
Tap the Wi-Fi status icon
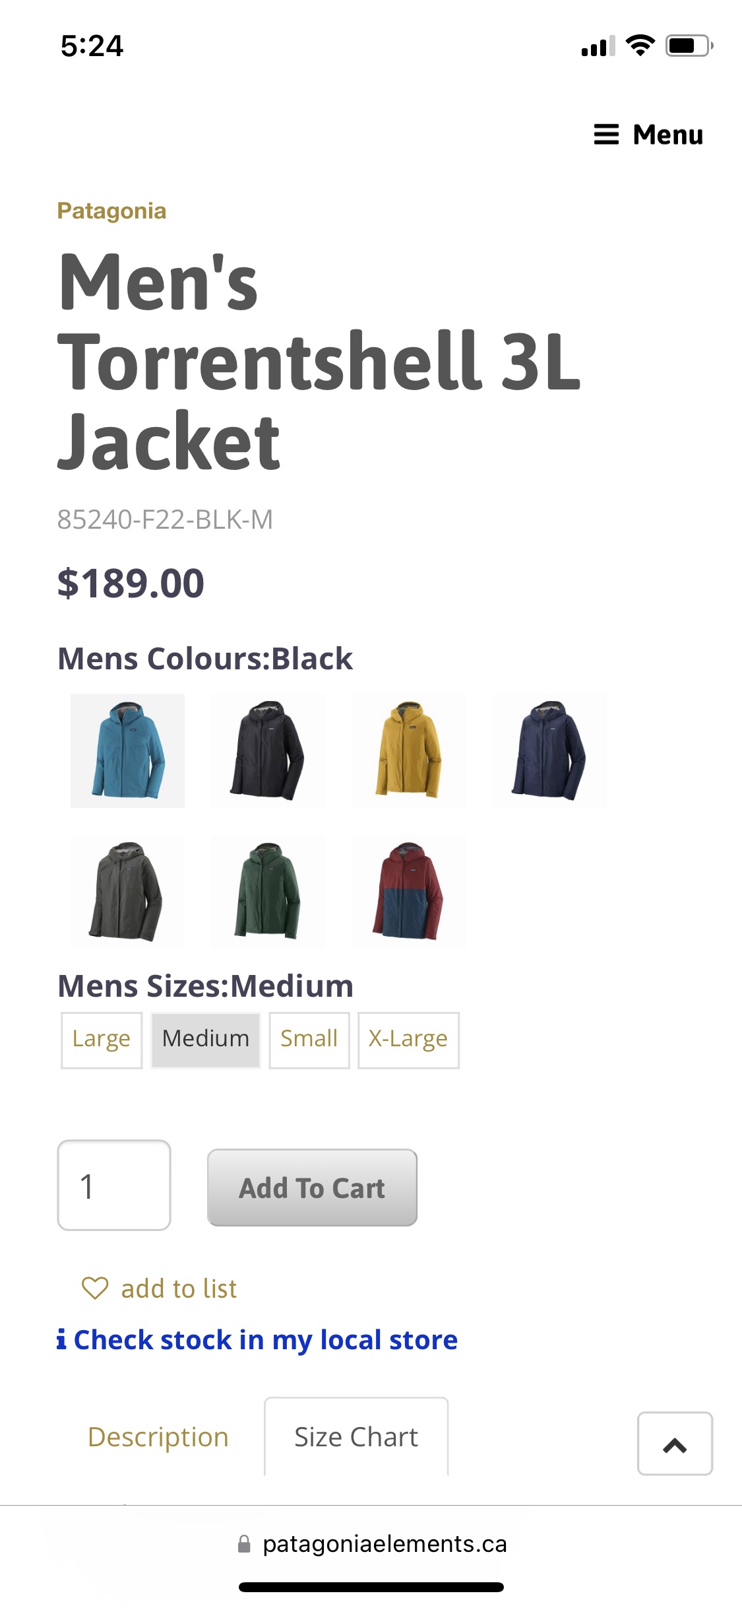pyautogui.click(x=640, y=46)
